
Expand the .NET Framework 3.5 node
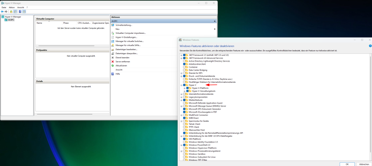(x=181, y=55)
